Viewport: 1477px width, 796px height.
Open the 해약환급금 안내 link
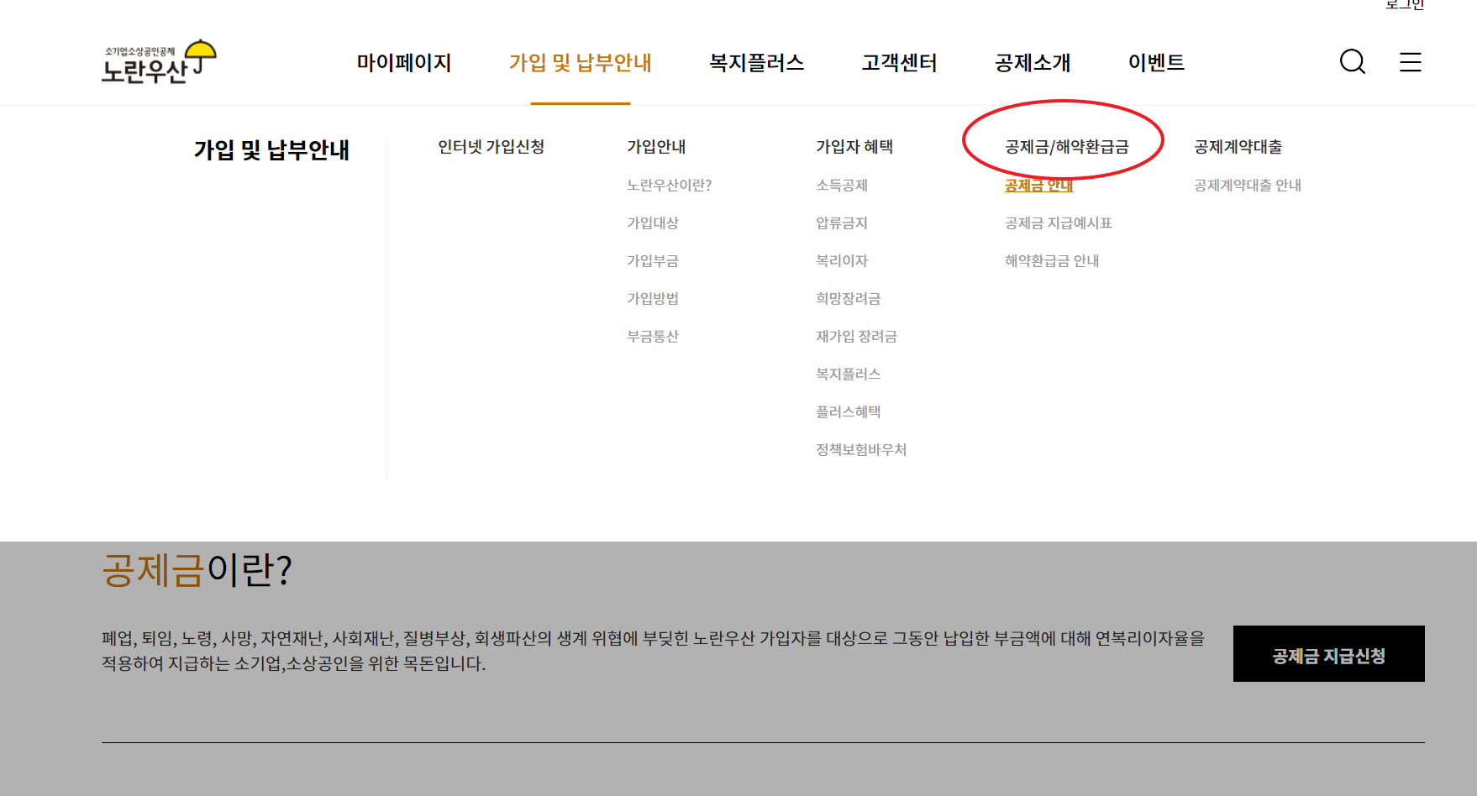click(x=1051, y=260)
